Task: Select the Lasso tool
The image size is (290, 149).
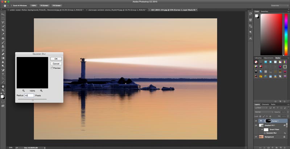Action: [x=3, y=22]
